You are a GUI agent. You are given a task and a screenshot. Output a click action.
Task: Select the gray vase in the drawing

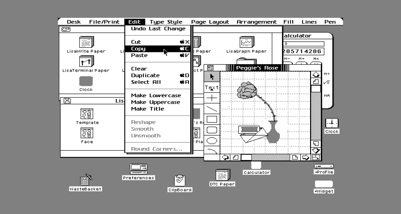pos(273,132)
